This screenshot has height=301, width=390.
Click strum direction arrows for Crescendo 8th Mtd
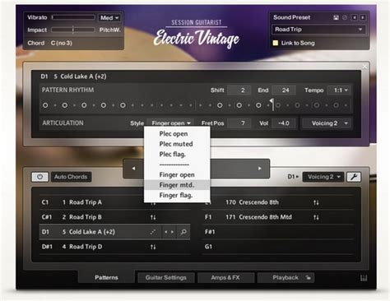(x=316, y=217)
